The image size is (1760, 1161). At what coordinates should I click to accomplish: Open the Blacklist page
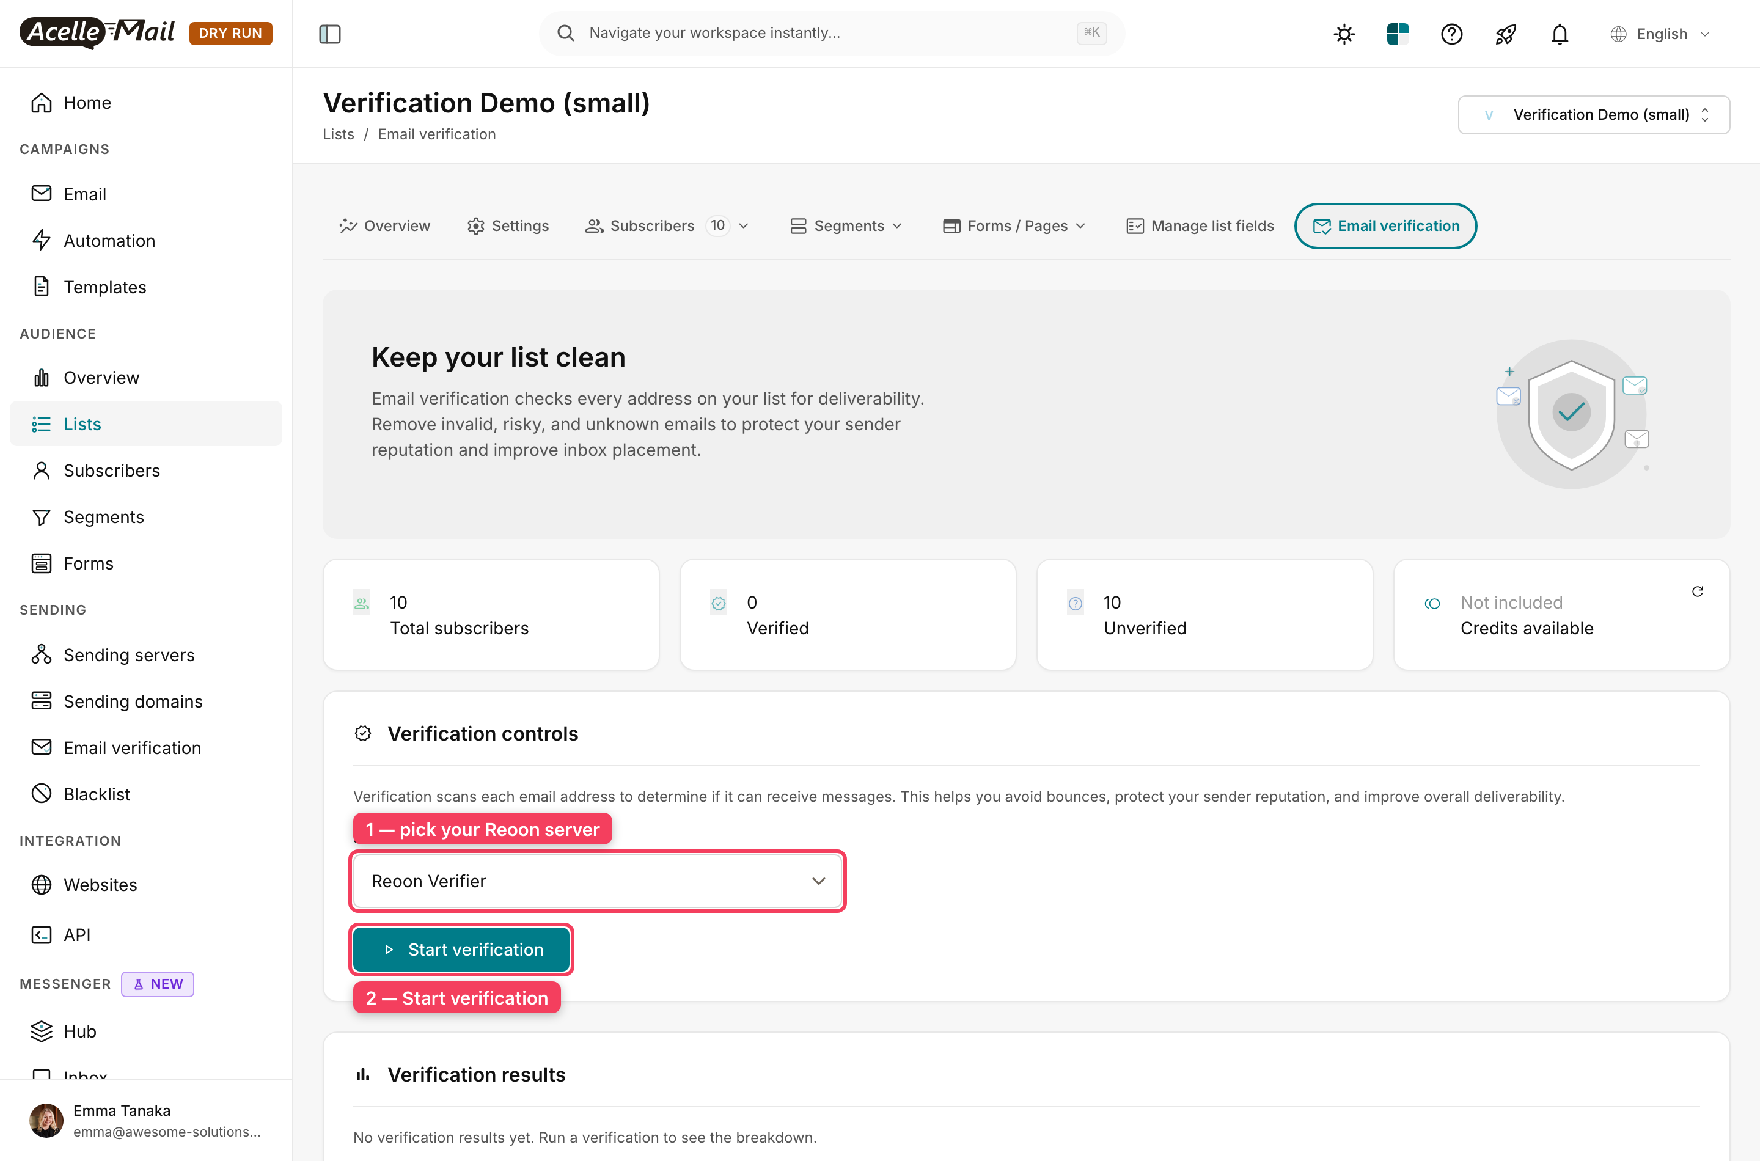tap(146, 794)
